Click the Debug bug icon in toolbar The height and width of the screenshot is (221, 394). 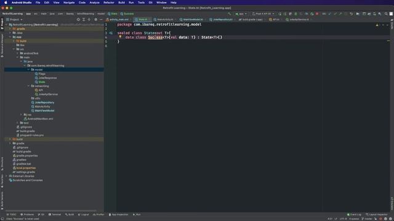[x=295, y=14]
